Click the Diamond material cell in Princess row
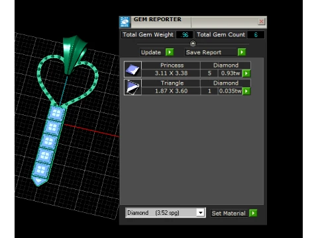 click(225, 65)
